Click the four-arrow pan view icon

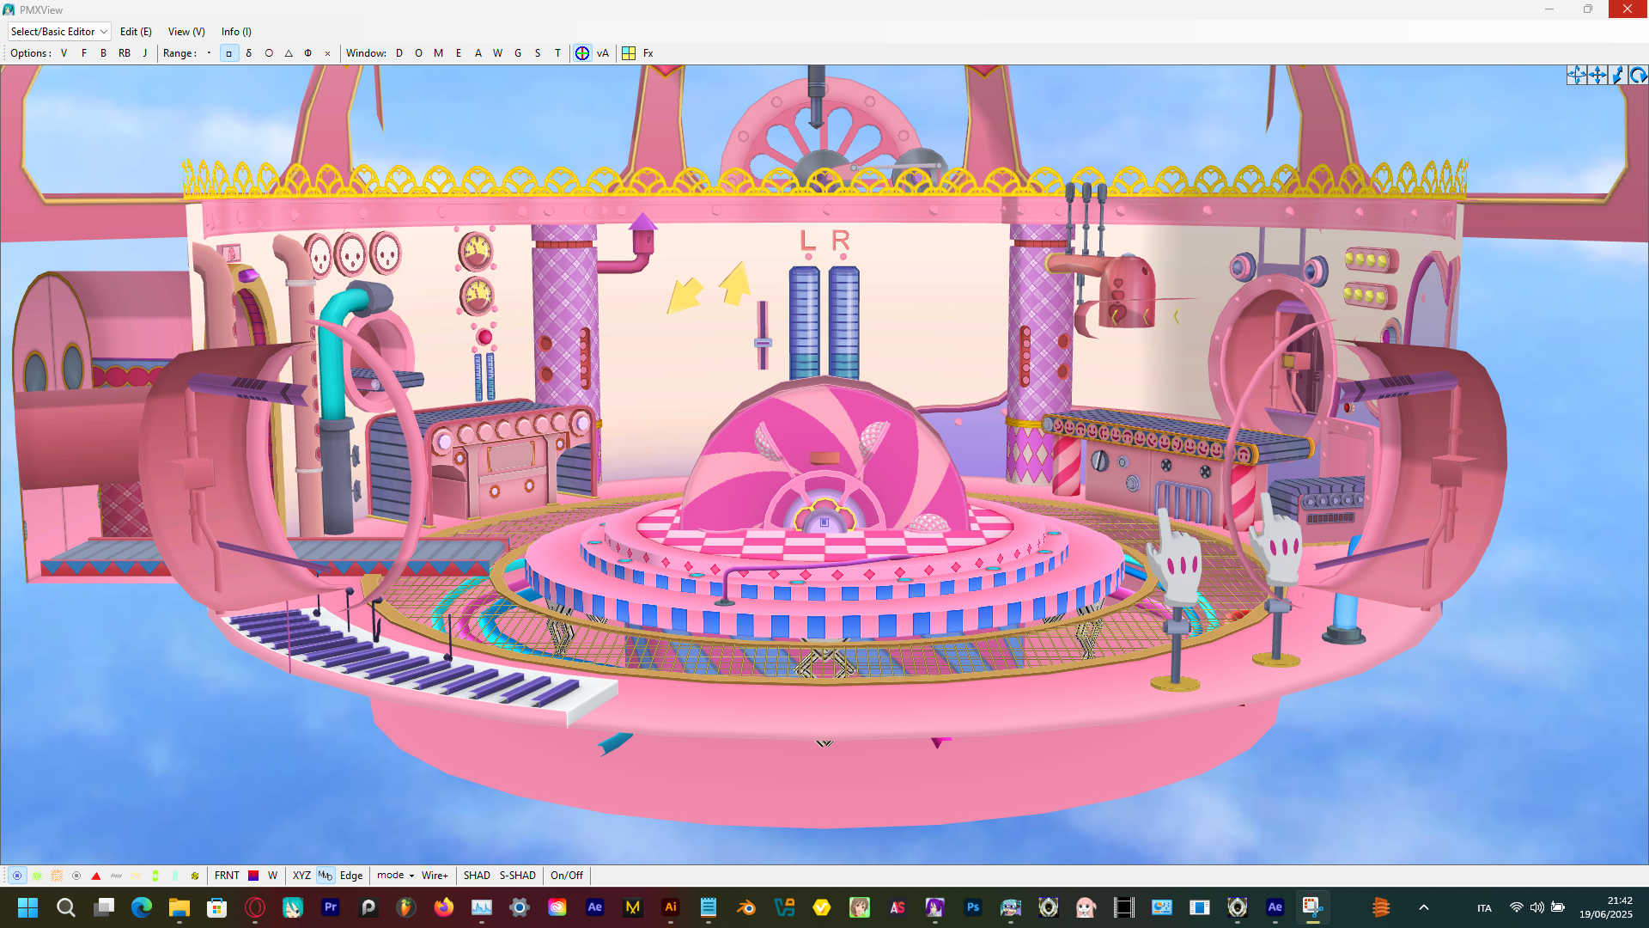pos(1597,76)
